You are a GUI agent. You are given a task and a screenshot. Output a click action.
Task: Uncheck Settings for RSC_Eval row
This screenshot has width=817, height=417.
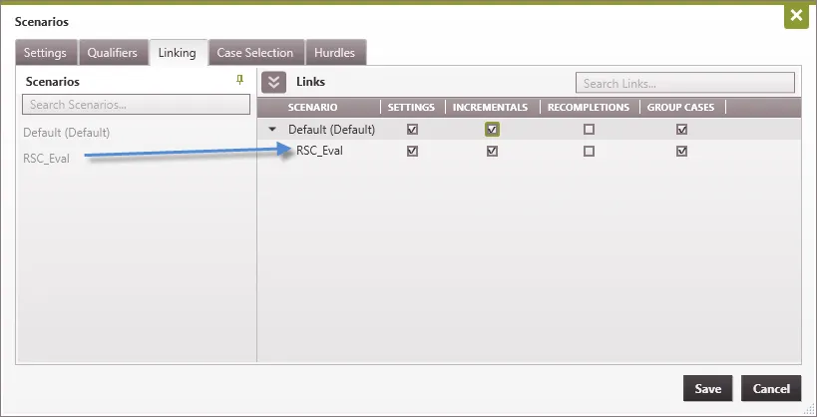pyautogui.click(x=412, y=152)
